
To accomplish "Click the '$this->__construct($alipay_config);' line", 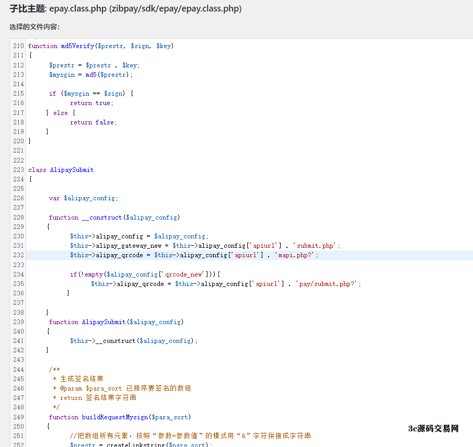I will (x=134, y=341).
